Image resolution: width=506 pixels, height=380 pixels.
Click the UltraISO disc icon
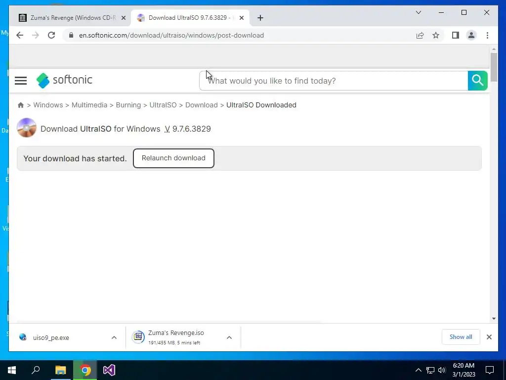click(x=27, y=128)
